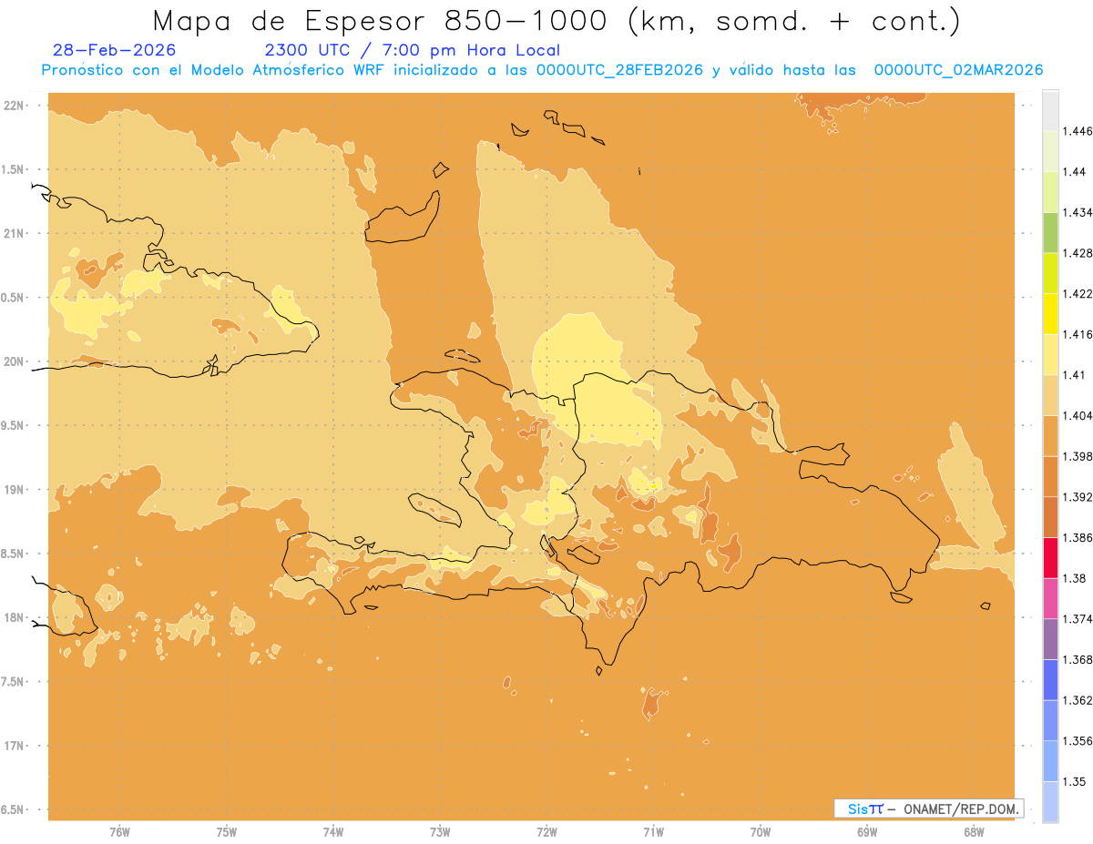
Task: Click the '76W' longitude label
Action: click(x=119, y=832)
